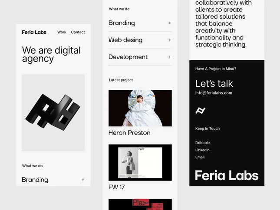The image size is (280, 210).
Task: Open the red Play project thumbnail
Action: coord(140,204)
